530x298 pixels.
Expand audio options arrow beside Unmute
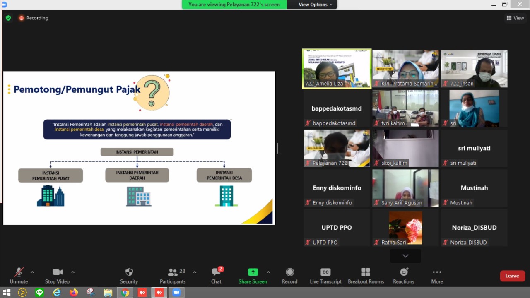[x=32, y=272]
